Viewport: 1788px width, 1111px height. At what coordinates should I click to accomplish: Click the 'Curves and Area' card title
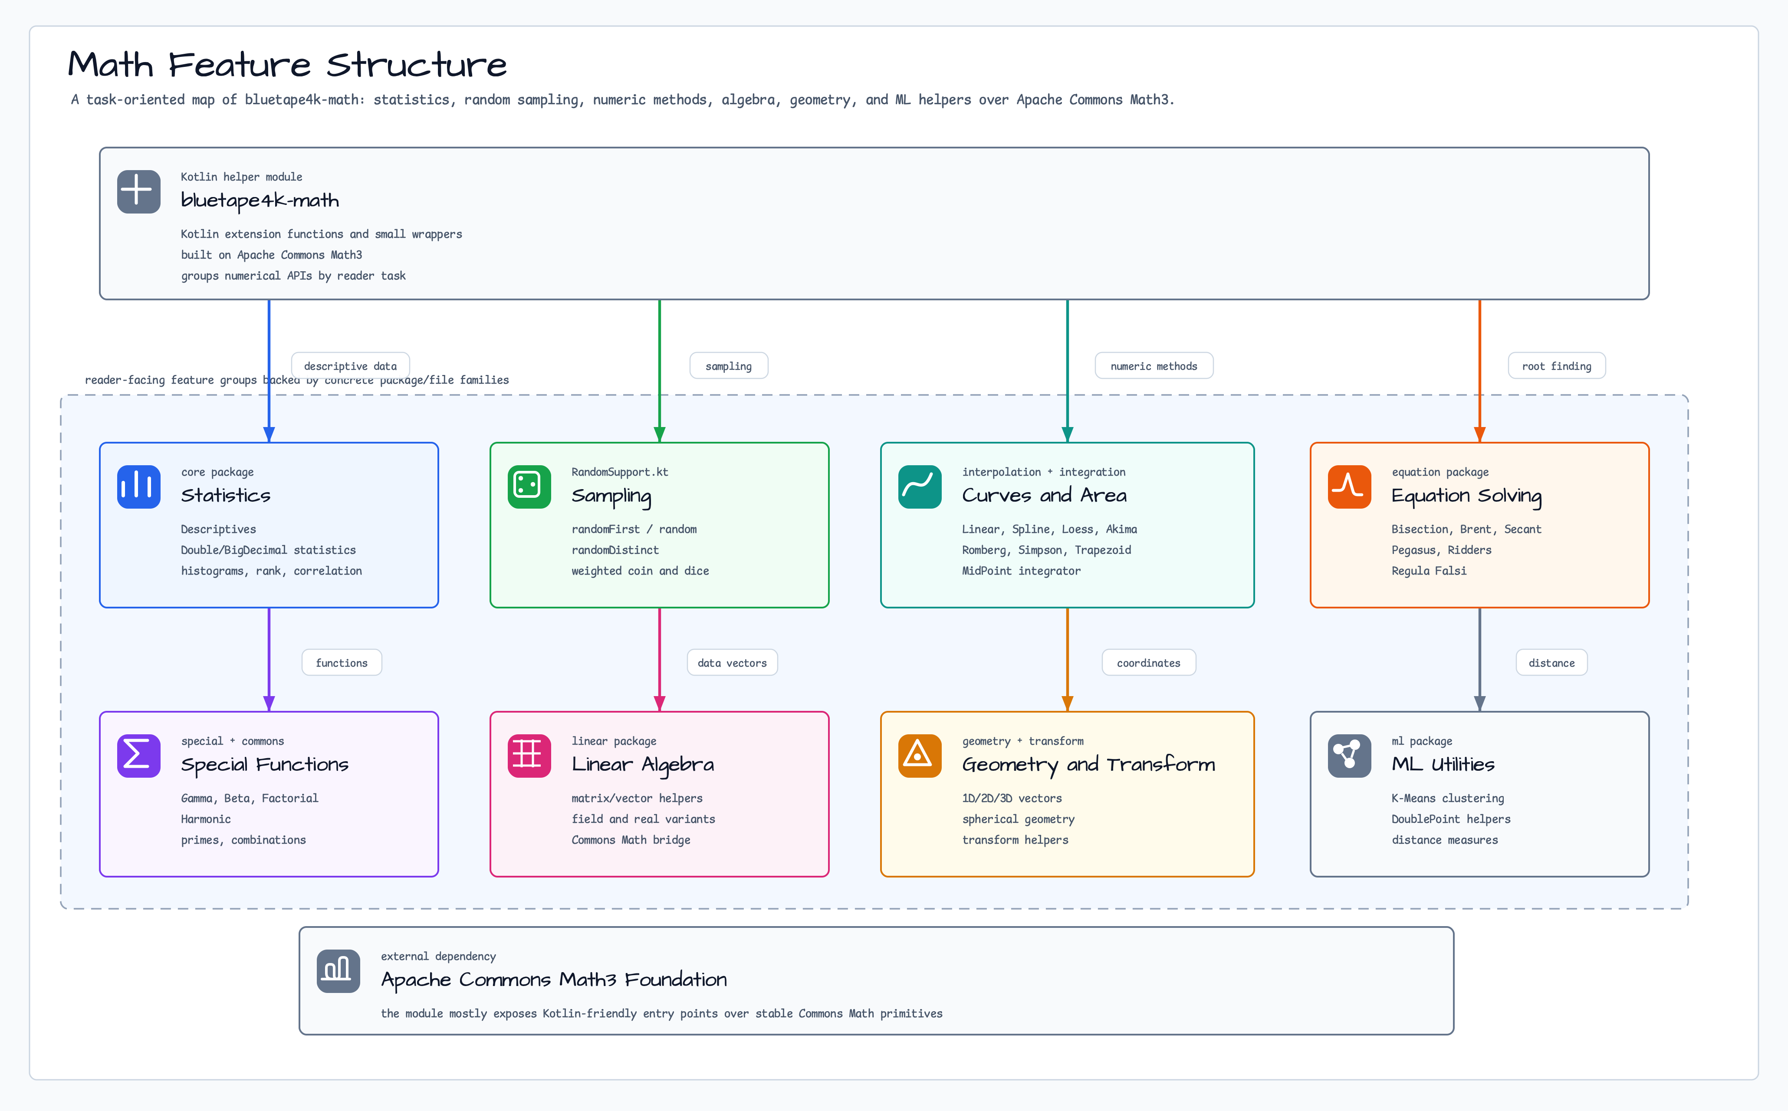point(1044,495)
